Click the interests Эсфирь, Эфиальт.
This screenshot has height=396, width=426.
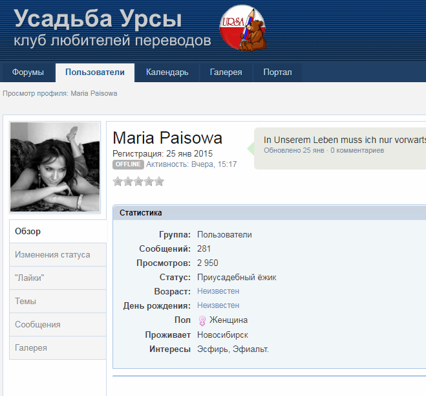click(233, 349)
